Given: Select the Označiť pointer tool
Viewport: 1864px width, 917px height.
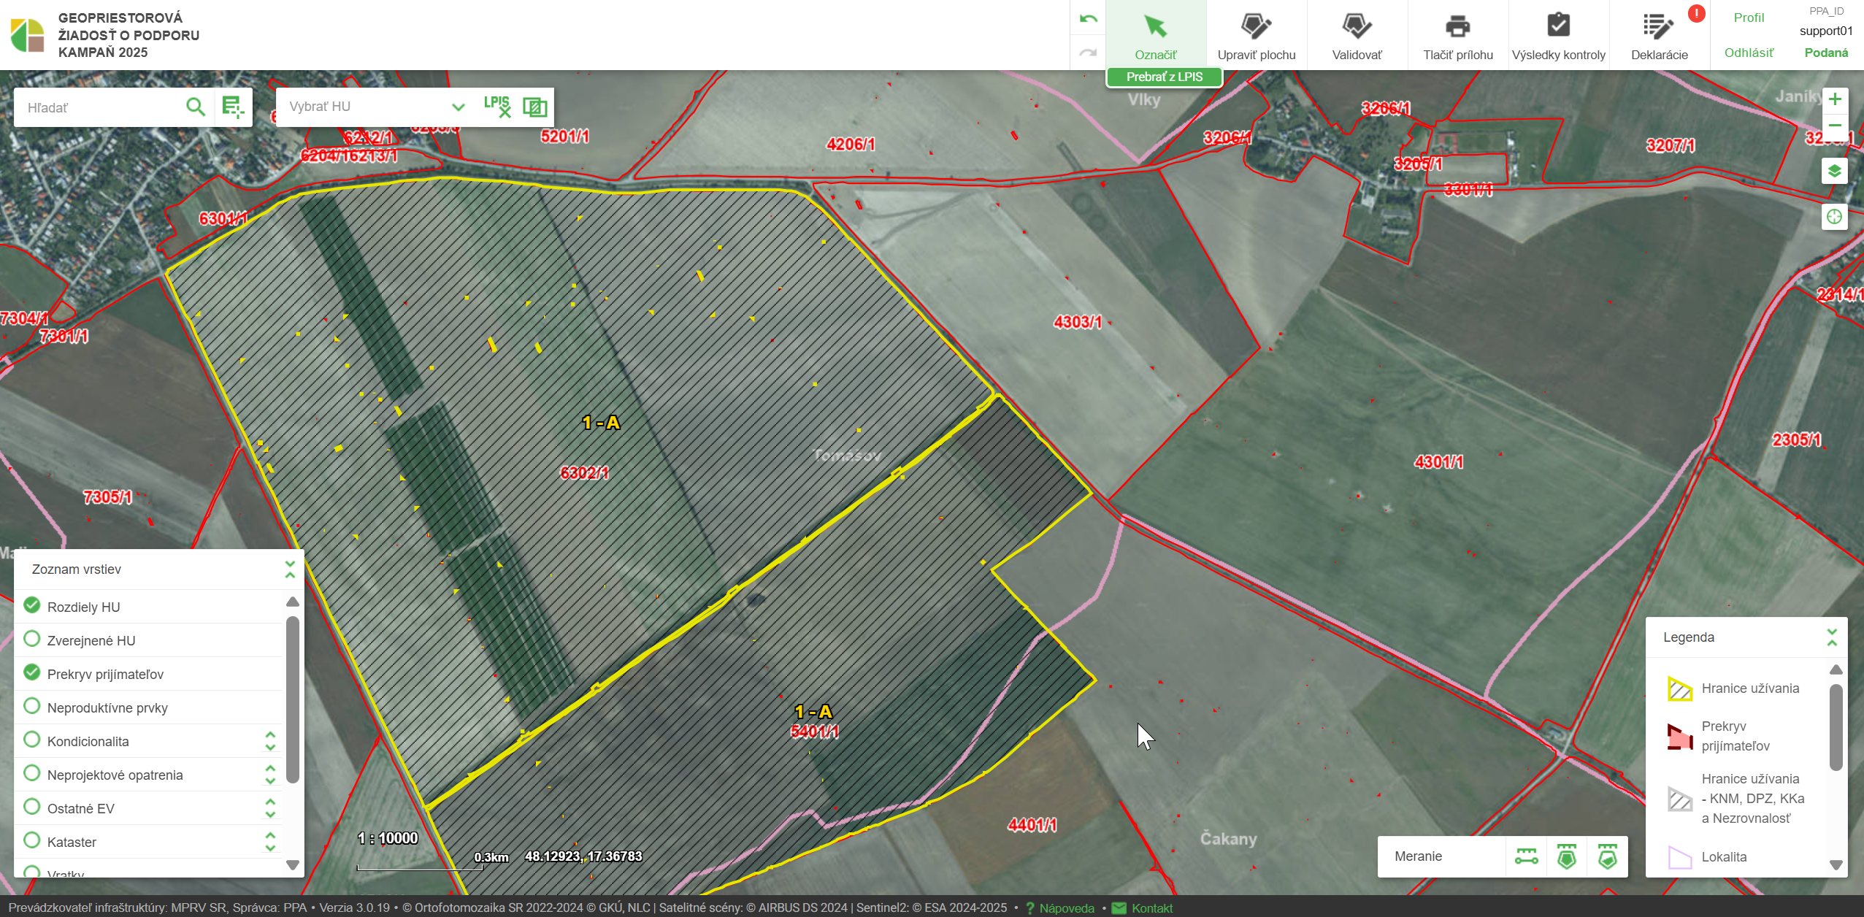Looking at the screenshot, I should (x=1155, y=28).
